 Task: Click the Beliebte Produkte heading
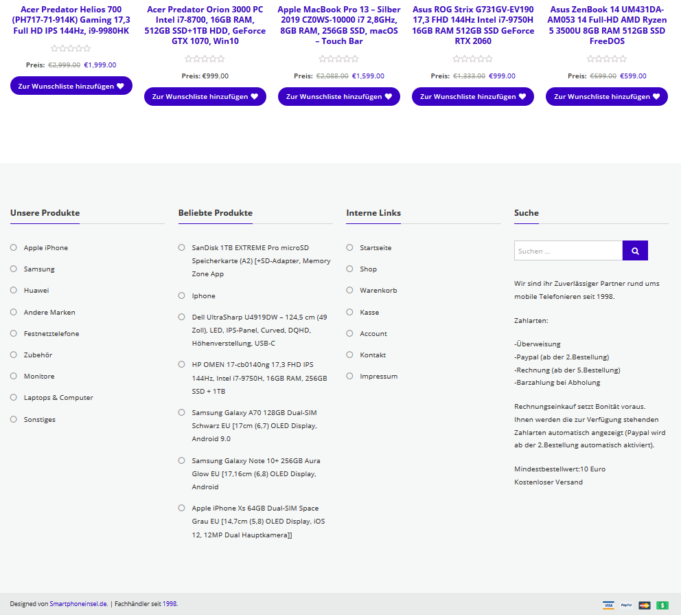coord(216,213)
